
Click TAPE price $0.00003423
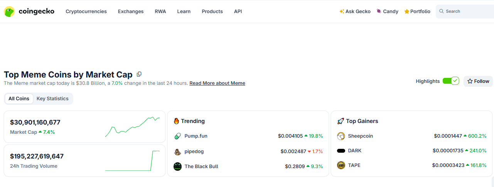(x=448, y=165)
